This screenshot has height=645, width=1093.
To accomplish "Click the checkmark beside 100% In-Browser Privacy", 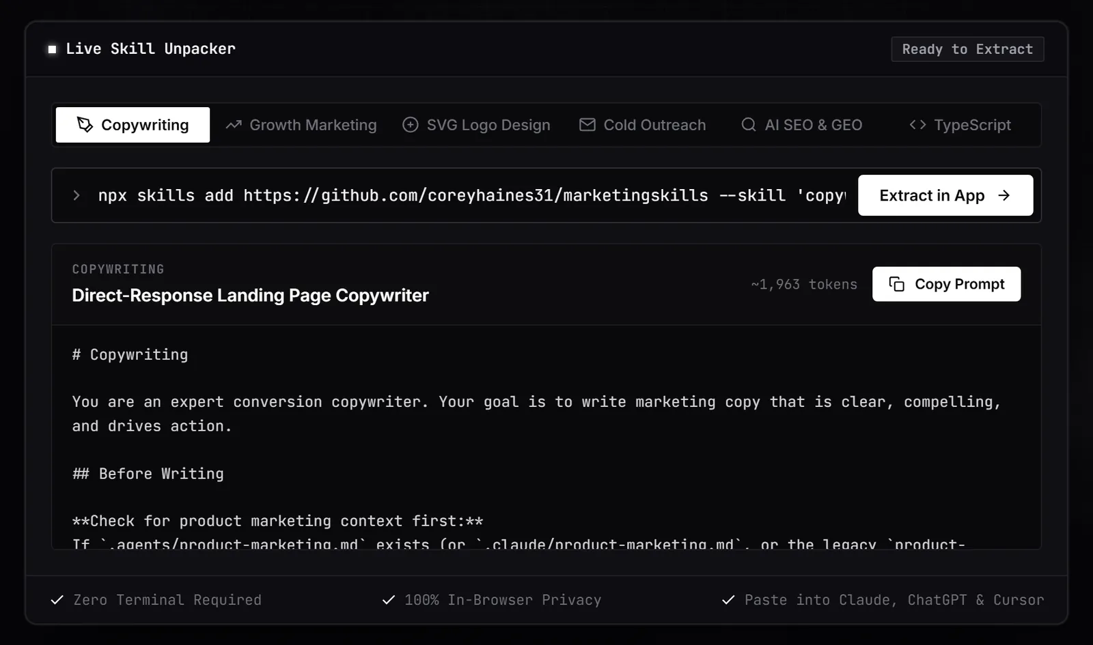I will tap(389, 600).
